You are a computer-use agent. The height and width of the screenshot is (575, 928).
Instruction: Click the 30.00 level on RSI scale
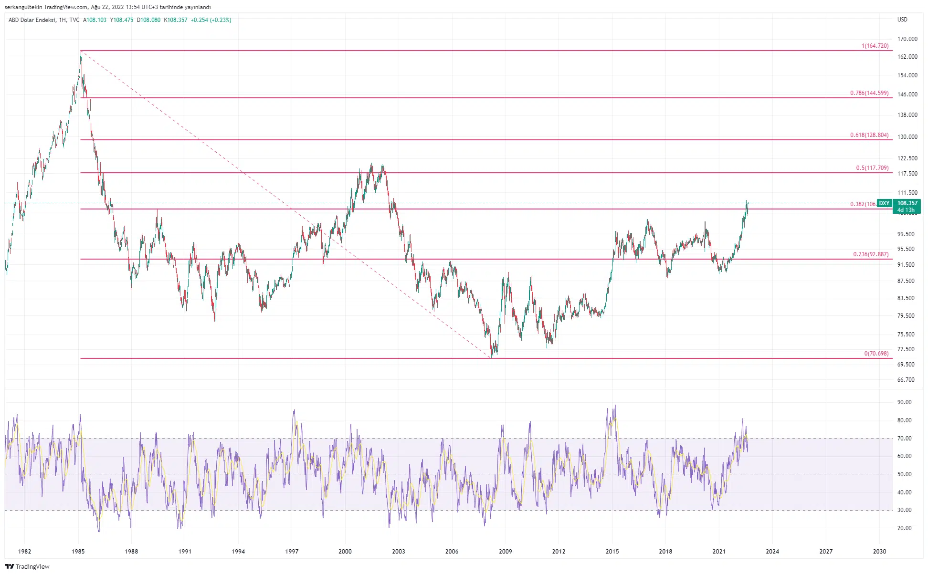(x=904, y=510)
